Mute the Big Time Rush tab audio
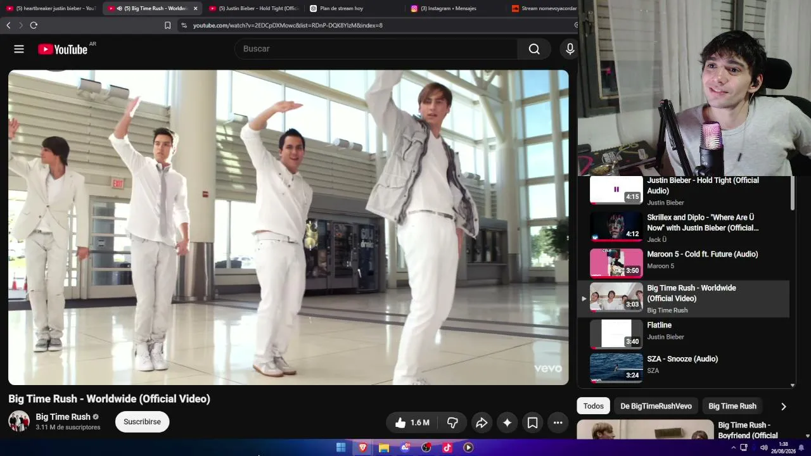Image resolution: width=811 pixels, height=456 pixels. pos(119,8)
